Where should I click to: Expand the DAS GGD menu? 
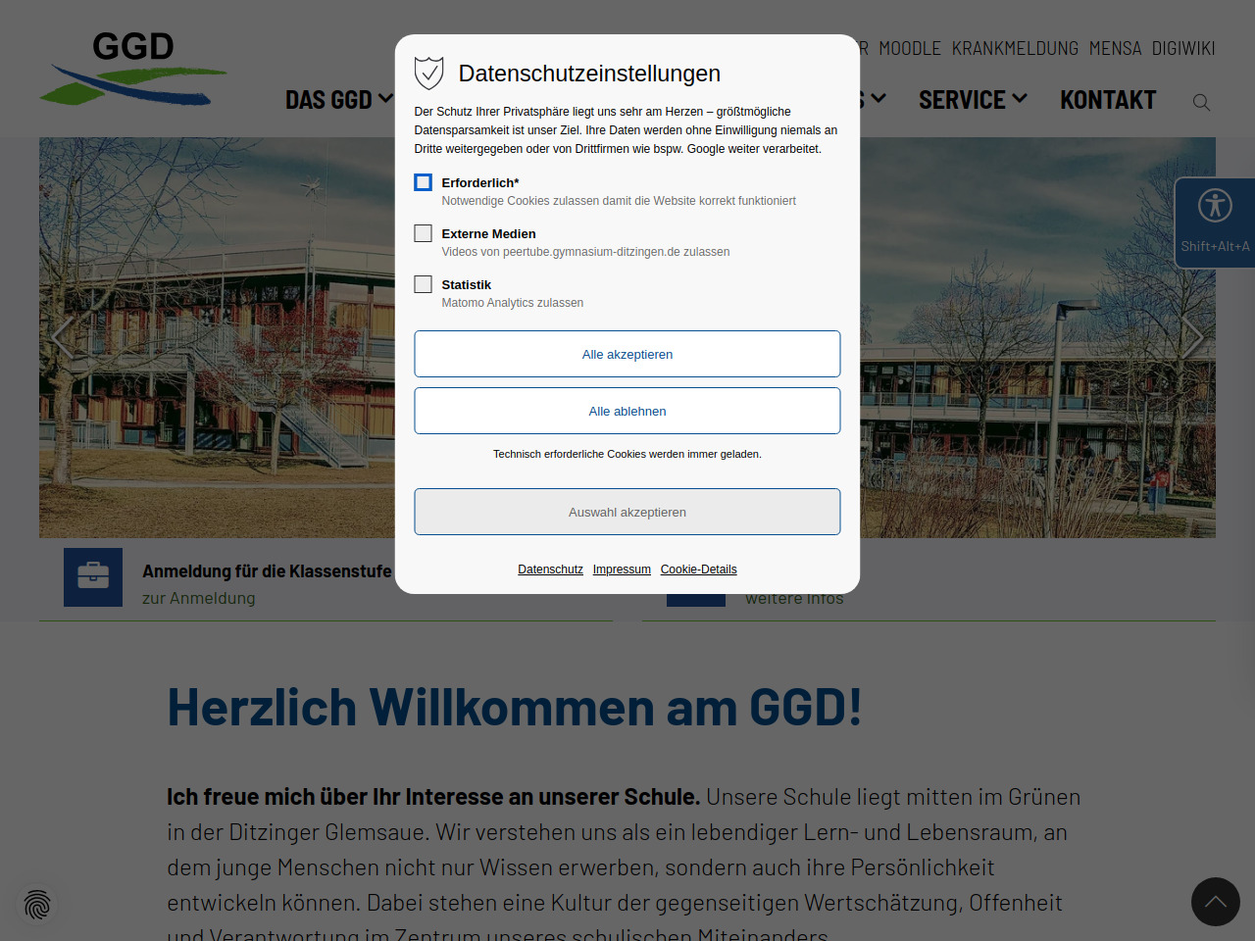coord(338,100)
